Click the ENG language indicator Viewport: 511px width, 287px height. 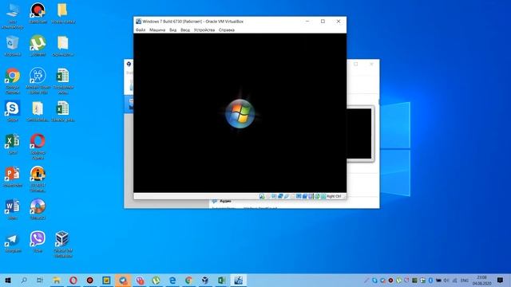click(x=465, y=280)
